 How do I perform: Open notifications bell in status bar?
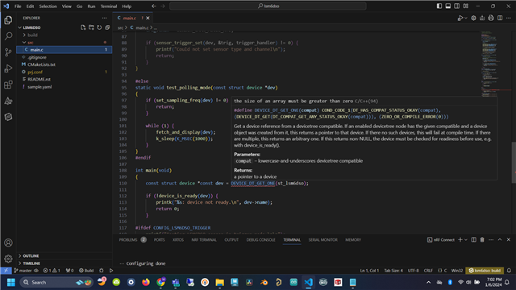509,271
